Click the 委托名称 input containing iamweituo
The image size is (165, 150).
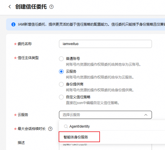[105, 44]
